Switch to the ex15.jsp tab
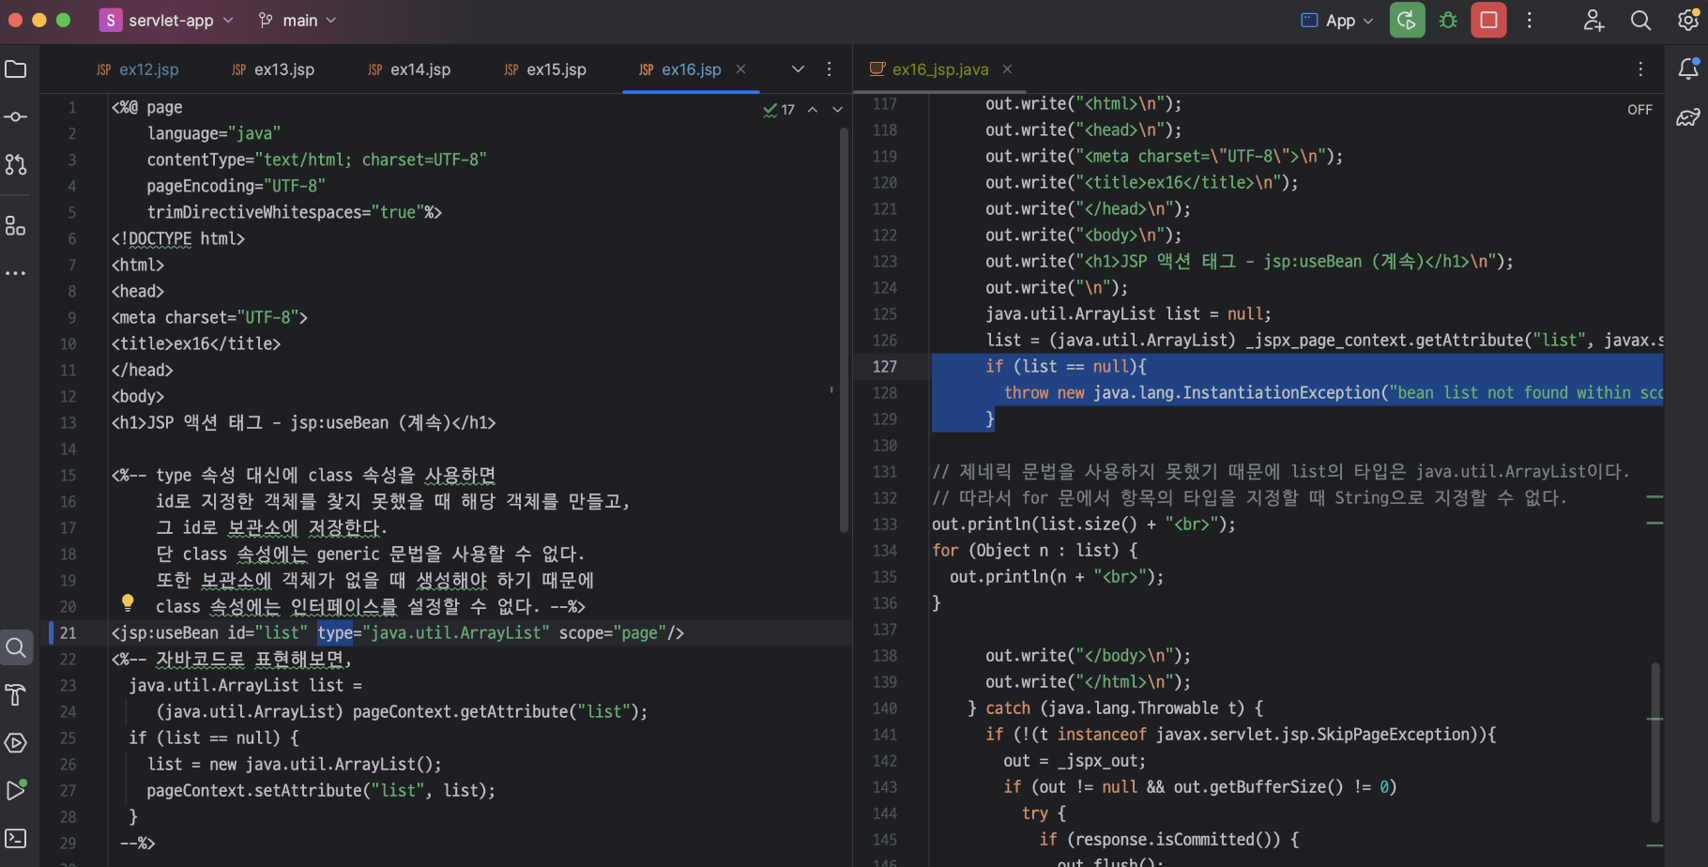1708x867 pixels. click(545, 69)
